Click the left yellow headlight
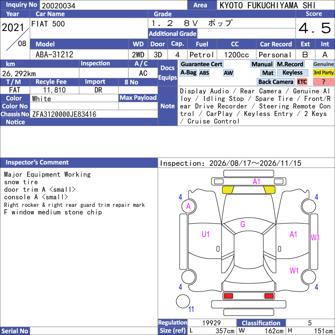Image resolution: width=335 pixels, height=335 pixels. (228, 190)
